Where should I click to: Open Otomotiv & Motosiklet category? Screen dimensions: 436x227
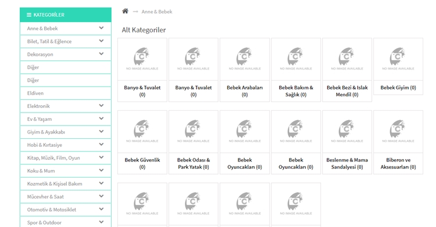point(51,210)
